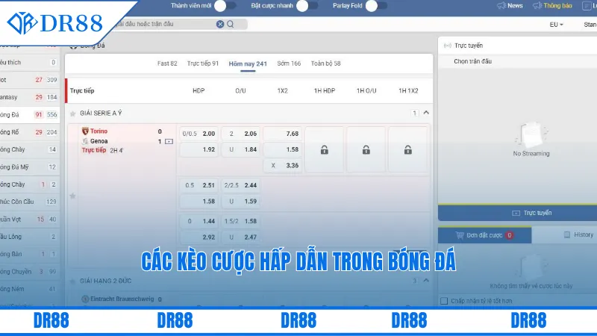Select handicap 0 odds 1.44
597x336 pixels.
[199, 221]
